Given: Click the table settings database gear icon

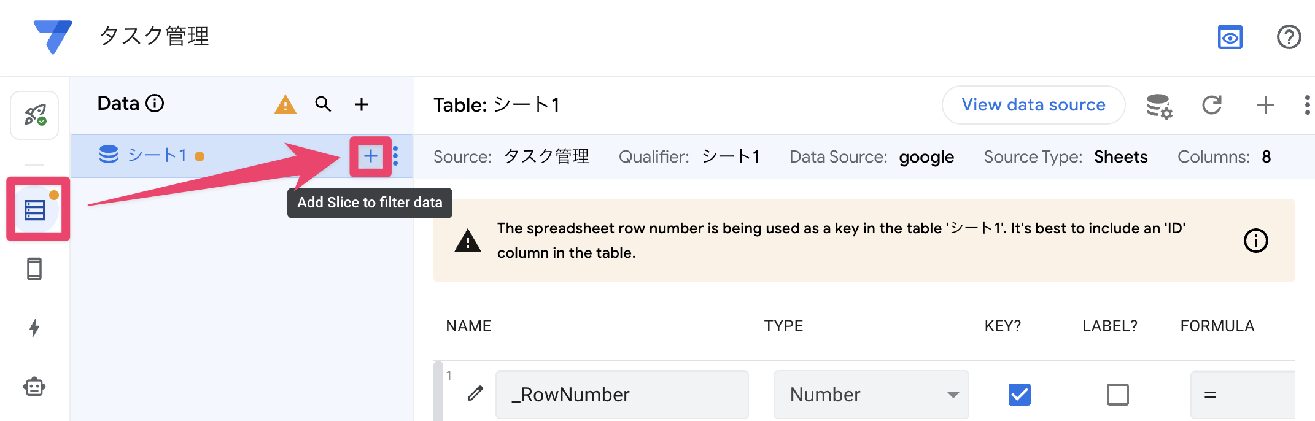Looking at the screenshot, I should 1159,106.
